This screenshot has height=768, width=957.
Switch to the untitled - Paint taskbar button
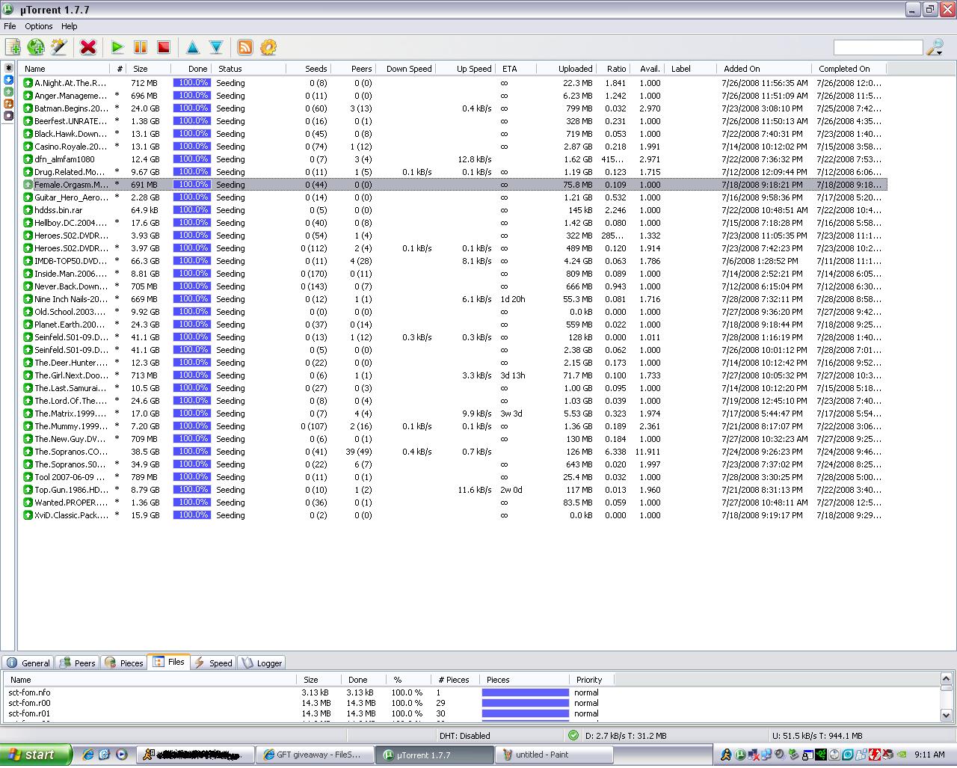coord(554,755)
